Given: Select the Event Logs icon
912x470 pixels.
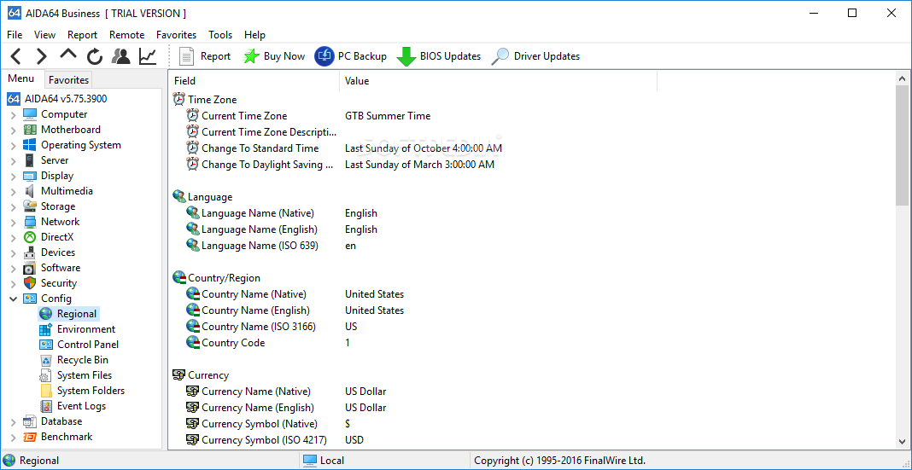Looking at the screenshot, I should coord(46,406).
